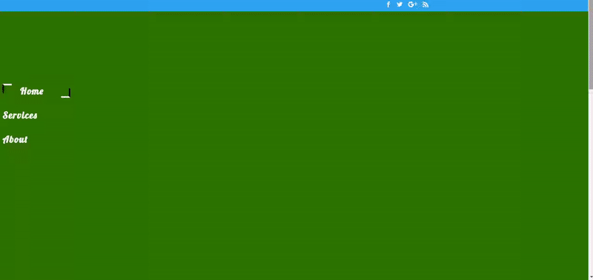Click the vertical scrollbar thumb

pos(591,44)
